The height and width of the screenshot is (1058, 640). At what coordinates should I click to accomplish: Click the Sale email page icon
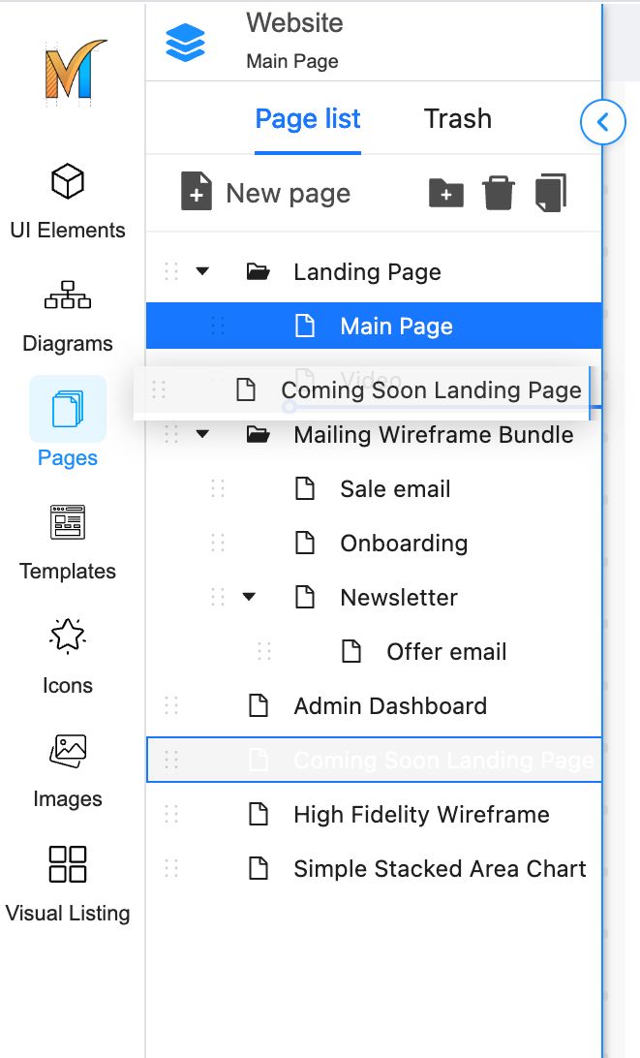pos(305,488)
